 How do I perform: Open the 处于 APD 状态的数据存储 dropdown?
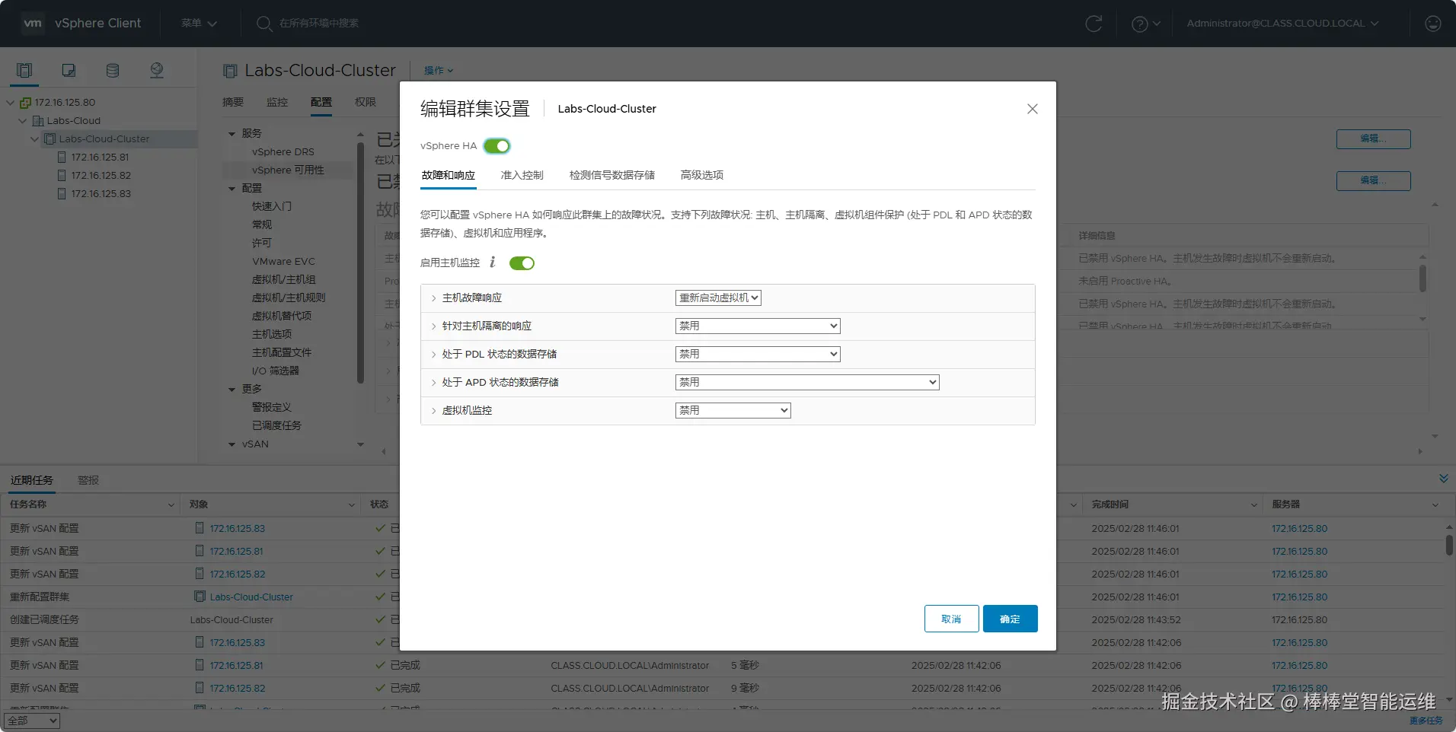coord(807,382)
